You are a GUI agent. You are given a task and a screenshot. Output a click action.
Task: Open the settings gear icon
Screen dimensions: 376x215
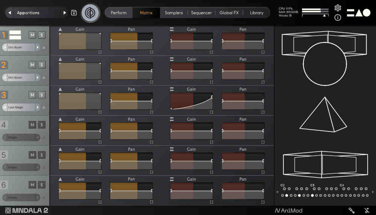pos(338,8)
